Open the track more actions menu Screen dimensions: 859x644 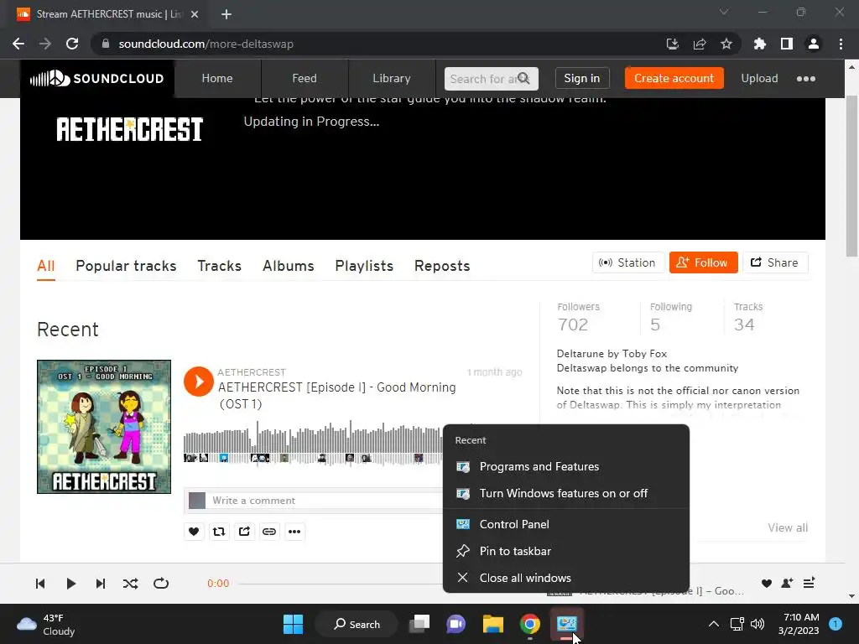[294, 531]
